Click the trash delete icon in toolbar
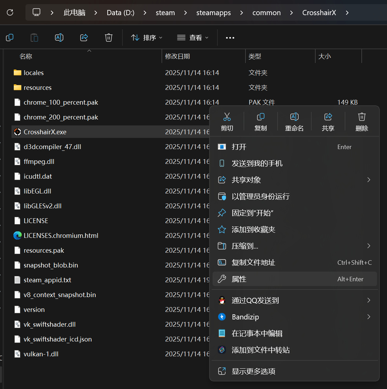The width and height of the screenshot is (387, 389). 109,38
